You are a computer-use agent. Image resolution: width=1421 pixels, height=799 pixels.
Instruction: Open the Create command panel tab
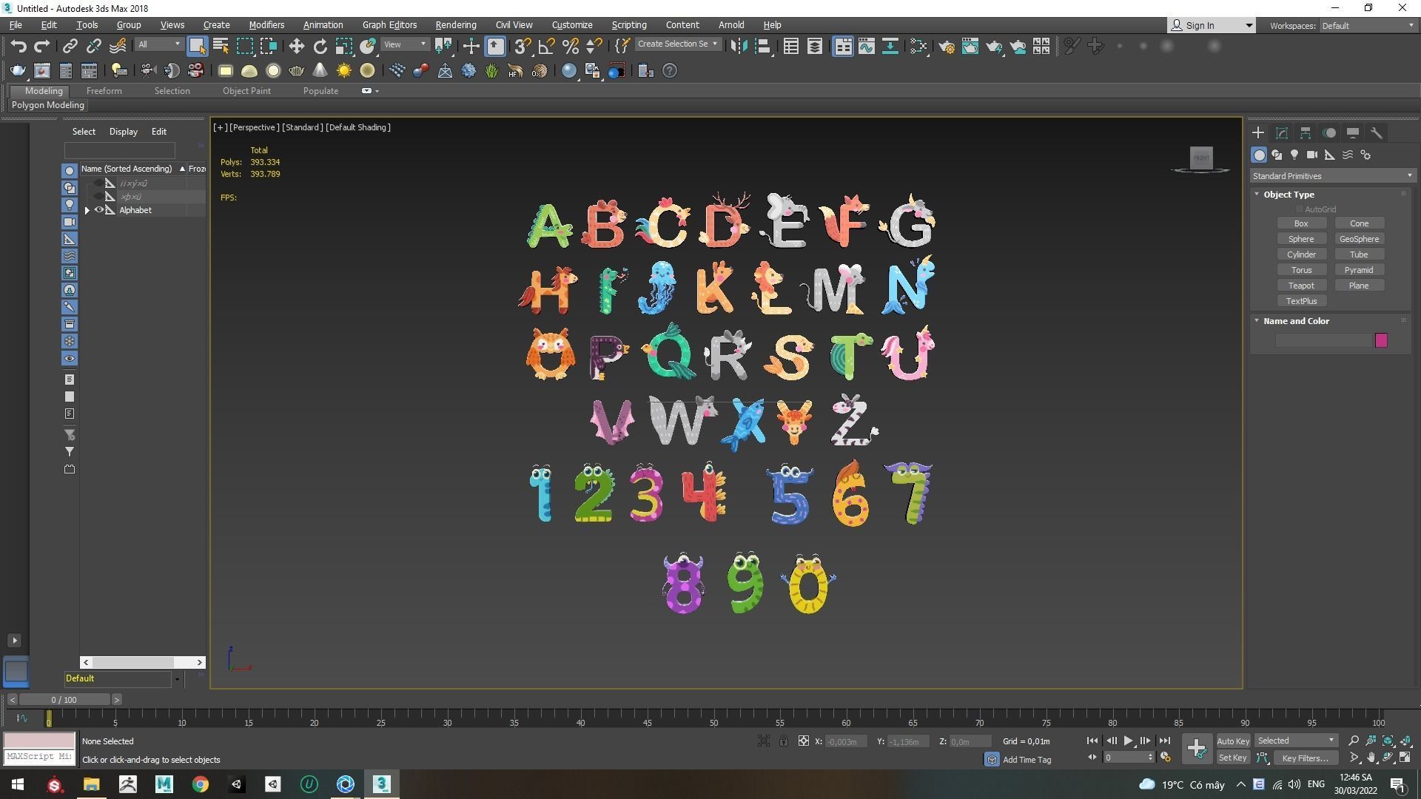pos(1258,133)
